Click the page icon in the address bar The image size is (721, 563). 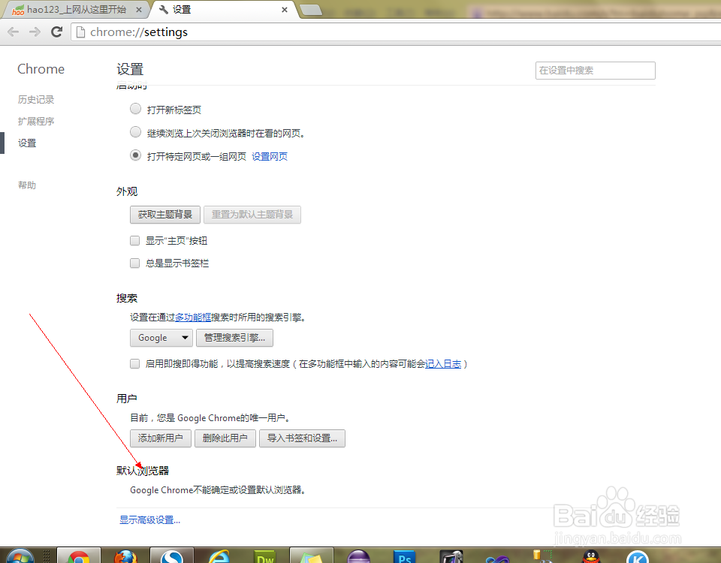82,32
